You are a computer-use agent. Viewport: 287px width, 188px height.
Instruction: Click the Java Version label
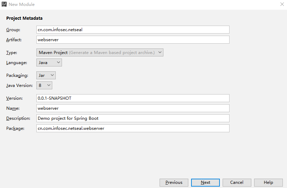(x=19, y=86)
